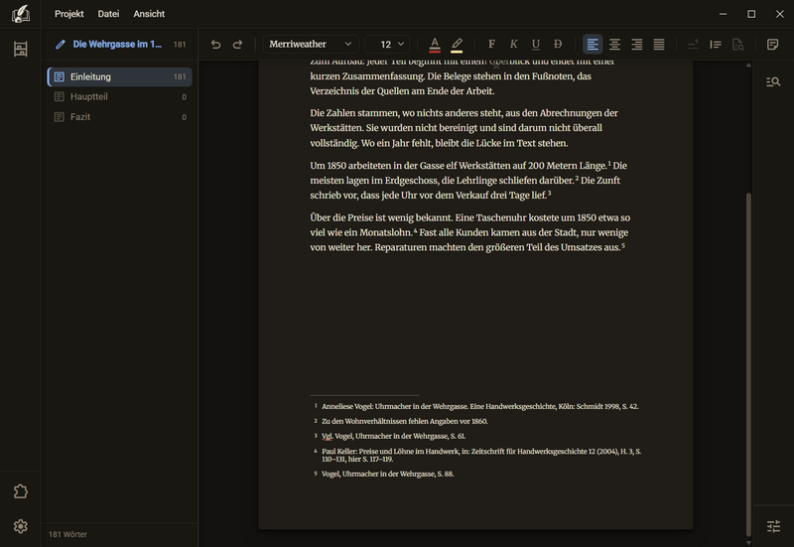This screenshot has height=547, width=794.
Task: Open the Datei menu
Action: (x=108, y=14)
